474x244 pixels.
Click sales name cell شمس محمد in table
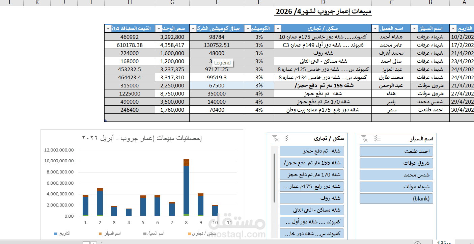point(430,102)
